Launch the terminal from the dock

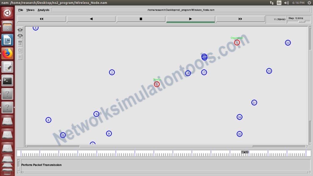pyautogui.click(x=7, y=80)
